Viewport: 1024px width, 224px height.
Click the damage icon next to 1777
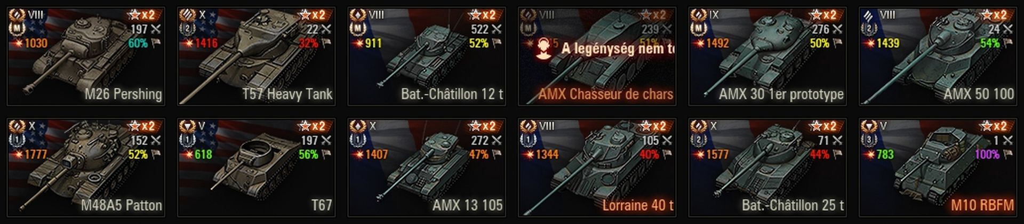[x=15, y=155]
